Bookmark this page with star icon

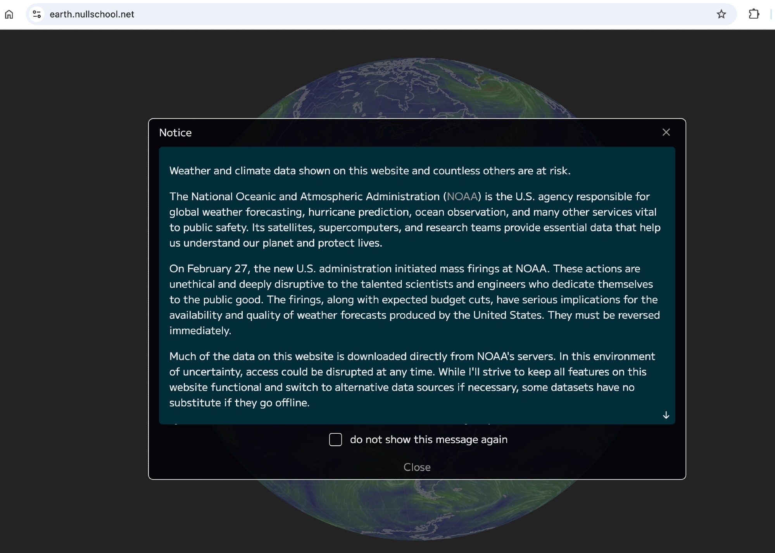(721, 14)
